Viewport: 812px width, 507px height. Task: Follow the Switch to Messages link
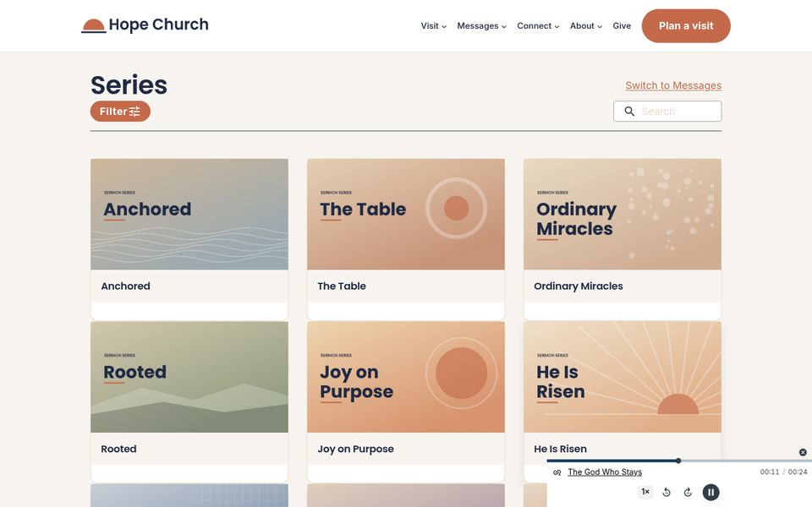[x=673, y=85]
